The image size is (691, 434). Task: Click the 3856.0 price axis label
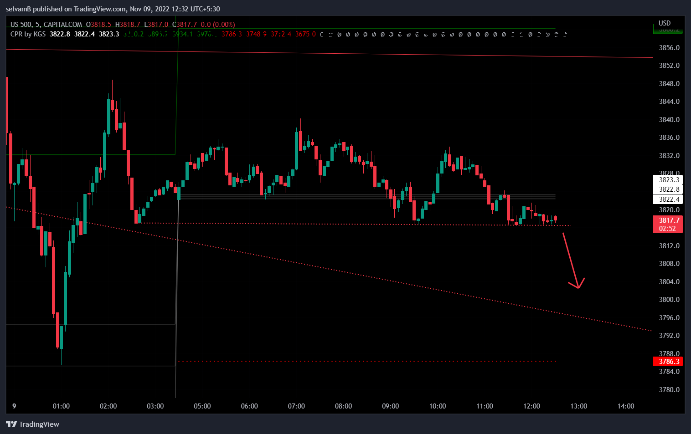pyautogui.click(x=669, y=48)
